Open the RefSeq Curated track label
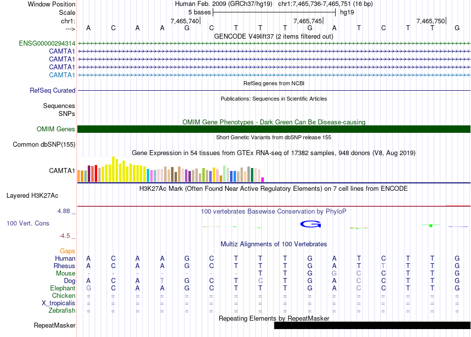 click(53, 90)
